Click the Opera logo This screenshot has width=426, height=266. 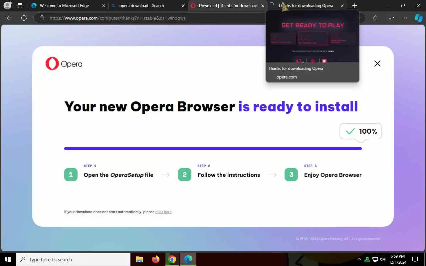[x=64, y=64]
